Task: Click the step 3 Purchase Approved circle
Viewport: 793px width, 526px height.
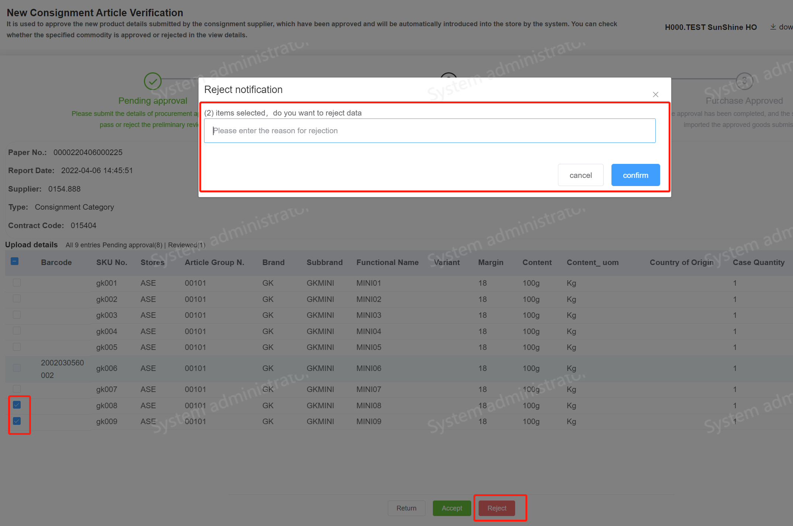Action: tap(744, 81)
